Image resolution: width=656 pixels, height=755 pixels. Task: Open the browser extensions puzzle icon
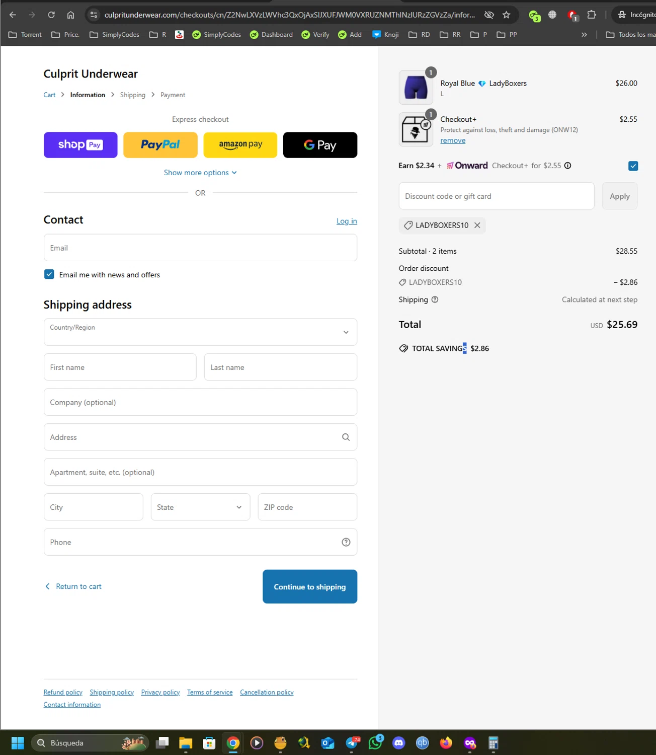(x=592, y=15)
